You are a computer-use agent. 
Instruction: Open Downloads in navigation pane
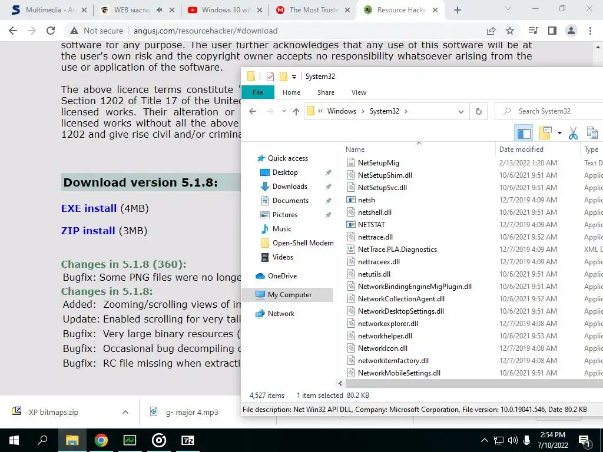pos(290,187)
